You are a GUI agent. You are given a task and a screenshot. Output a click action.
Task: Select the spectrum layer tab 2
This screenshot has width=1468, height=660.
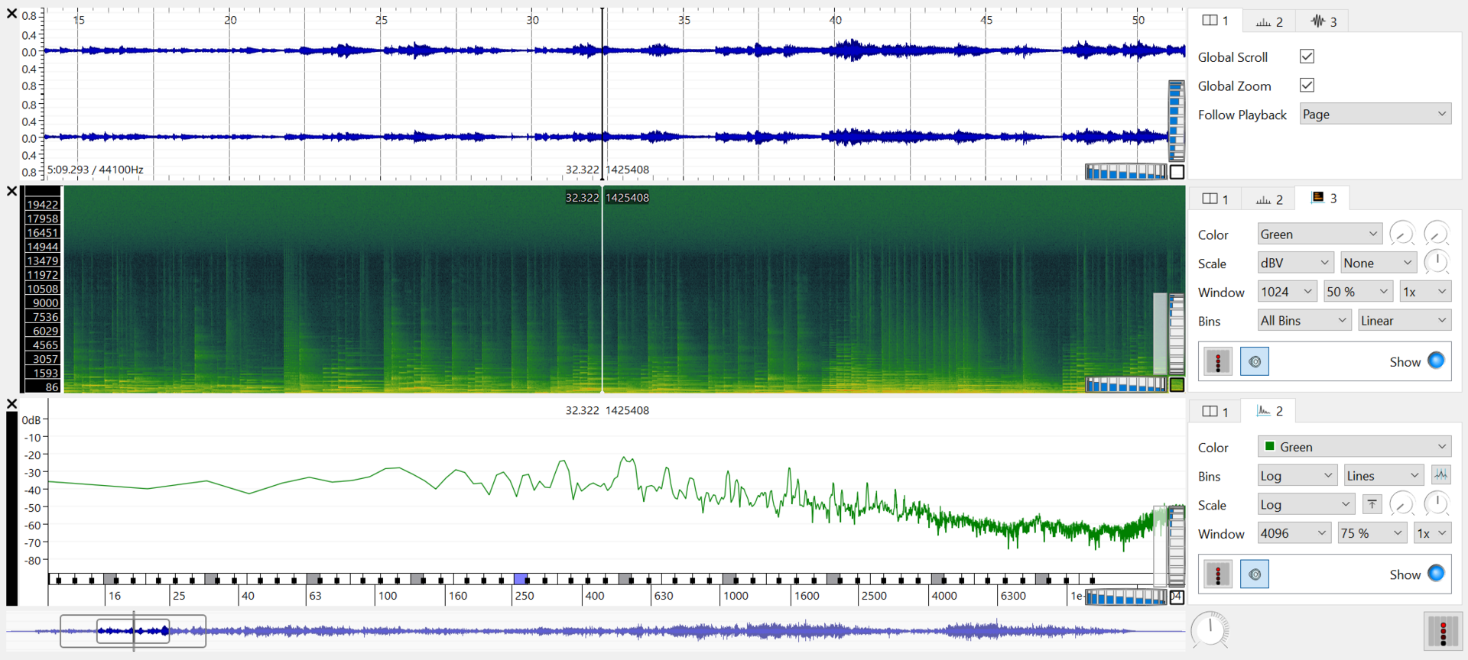coord(1269,411)
